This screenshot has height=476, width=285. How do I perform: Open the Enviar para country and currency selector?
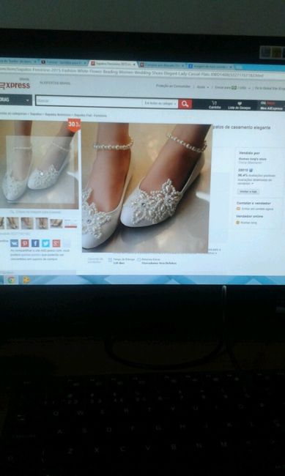coord(232,87)
